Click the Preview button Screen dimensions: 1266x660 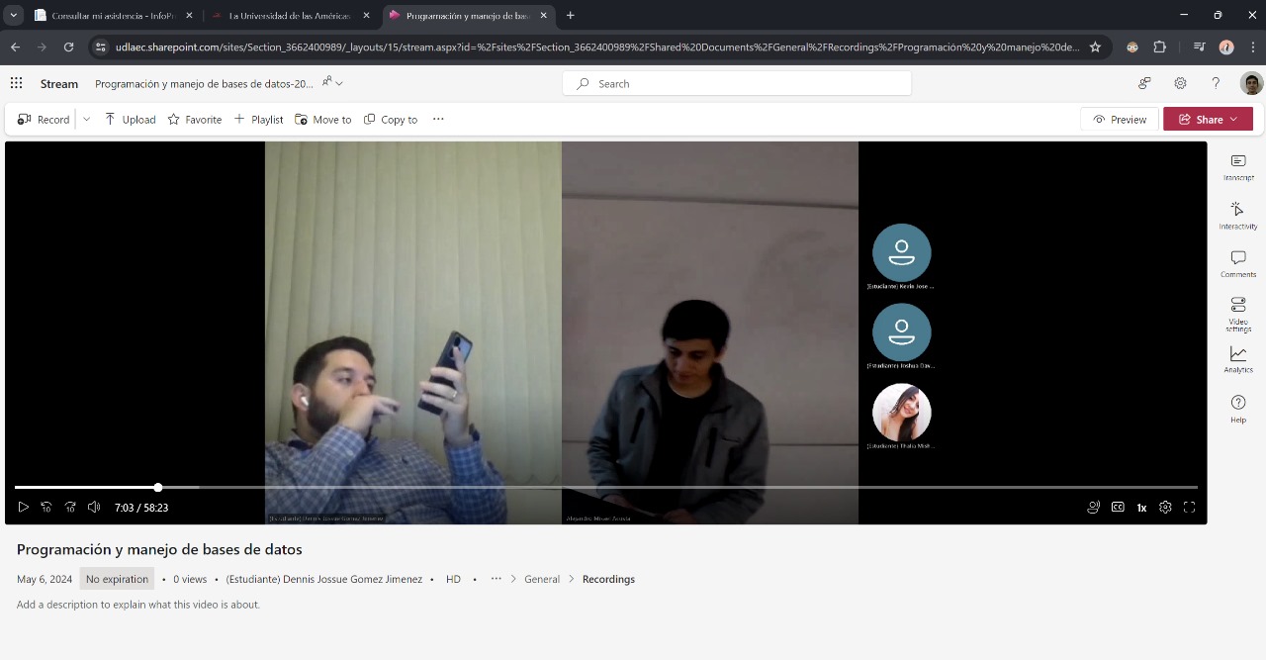[1120, 119]
